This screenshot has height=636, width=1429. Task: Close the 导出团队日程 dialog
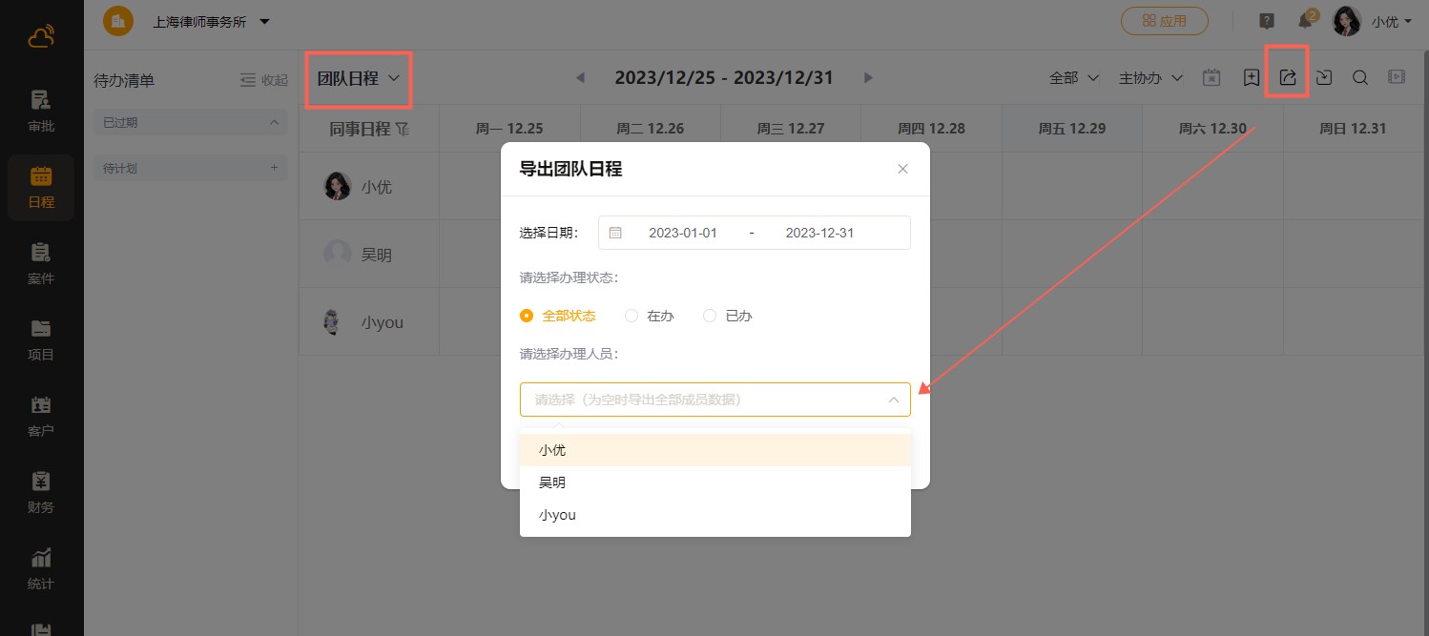click(902, 169)
